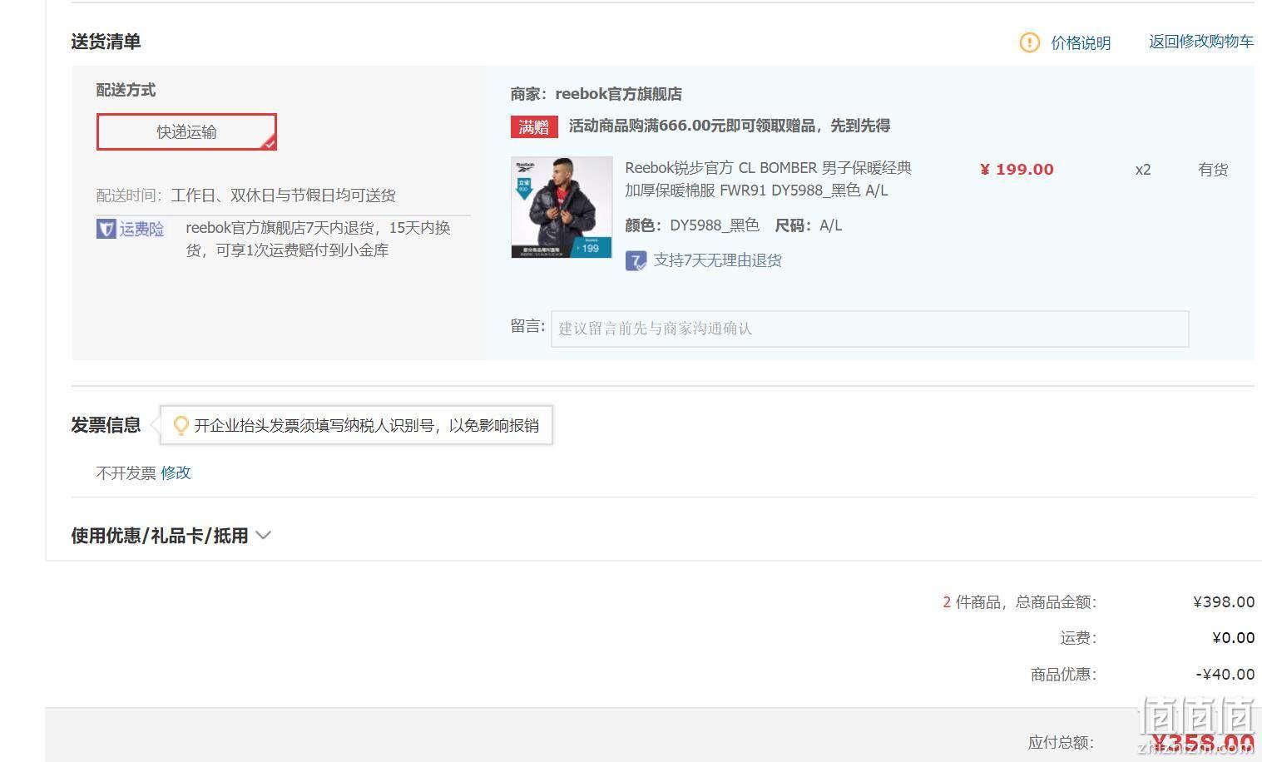Image resolution: width=1262 pixels, height=762 pixels.
Task: Click the 有货 stock status
Action: (x=1213, y=170)
